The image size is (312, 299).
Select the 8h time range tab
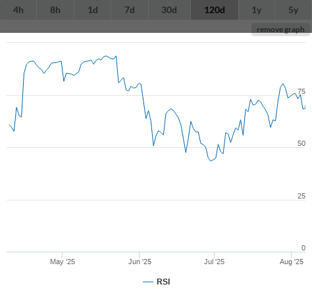(55, 10)
